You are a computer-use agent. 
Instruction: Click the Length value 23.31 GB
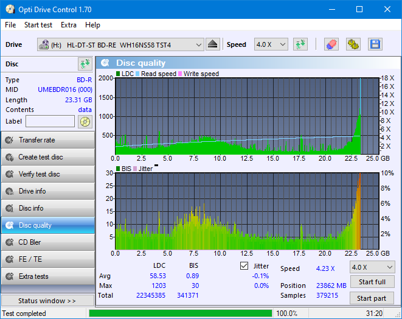point(78,100)
